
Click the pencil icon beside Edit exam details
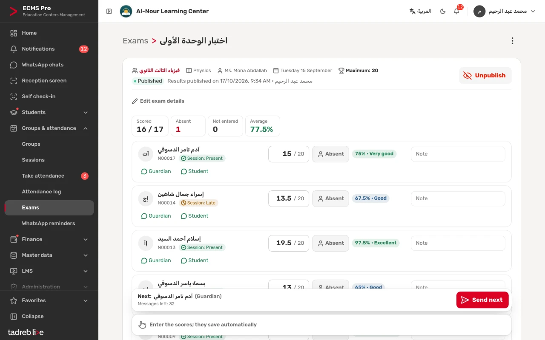coord(135,101)
